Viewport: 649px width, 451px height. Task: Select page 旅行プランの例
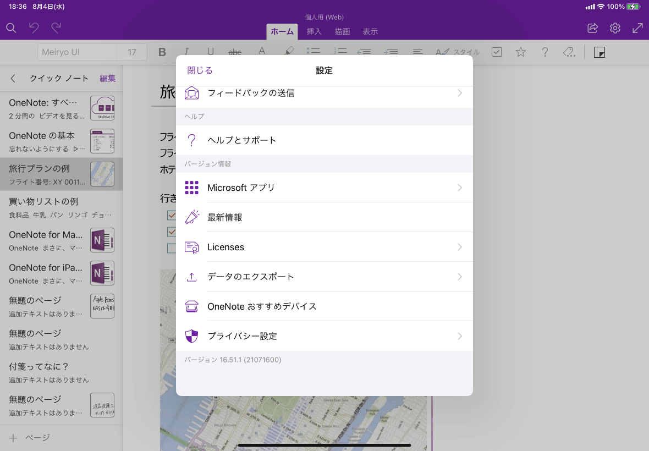tap(61, 174)
